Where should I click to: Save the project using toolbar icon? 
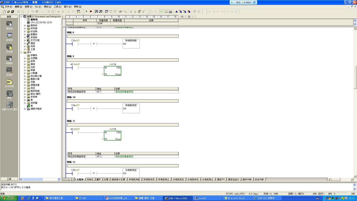(x=13, y=11)
